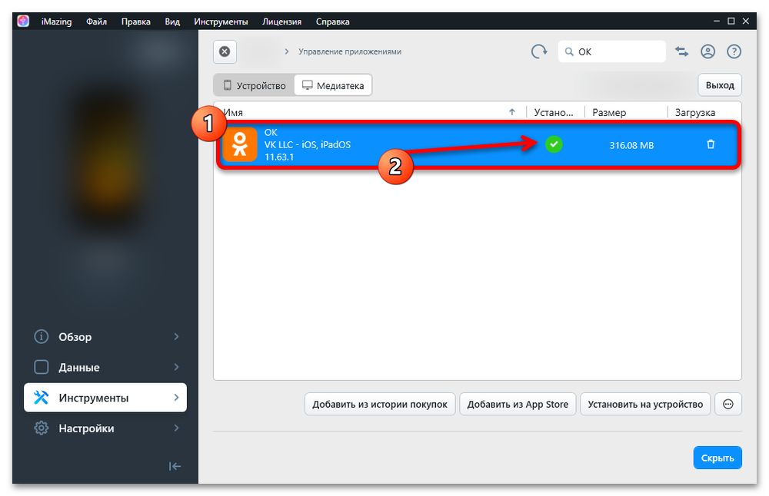Click Добавить из App Store button
Viewport: 769px width, 496px height.
(518, 404)
